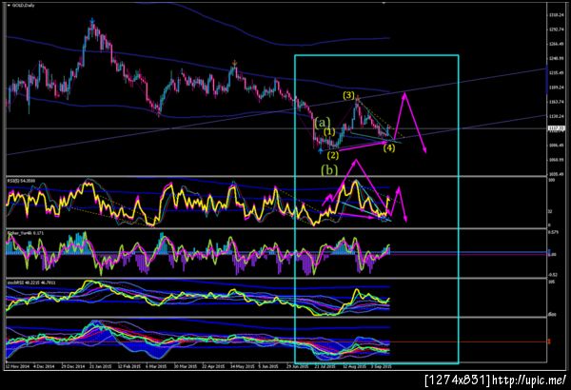The height and width of the screenshot is (390, 571).
Task: Open the small triangle before GOLD,Daily
Action: coord(9,6)
